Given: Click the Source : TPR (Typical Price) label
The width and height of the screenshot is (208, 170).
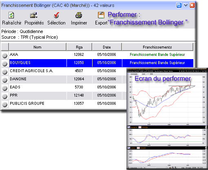Looking at the screenshot, I should tap(29, 37).
